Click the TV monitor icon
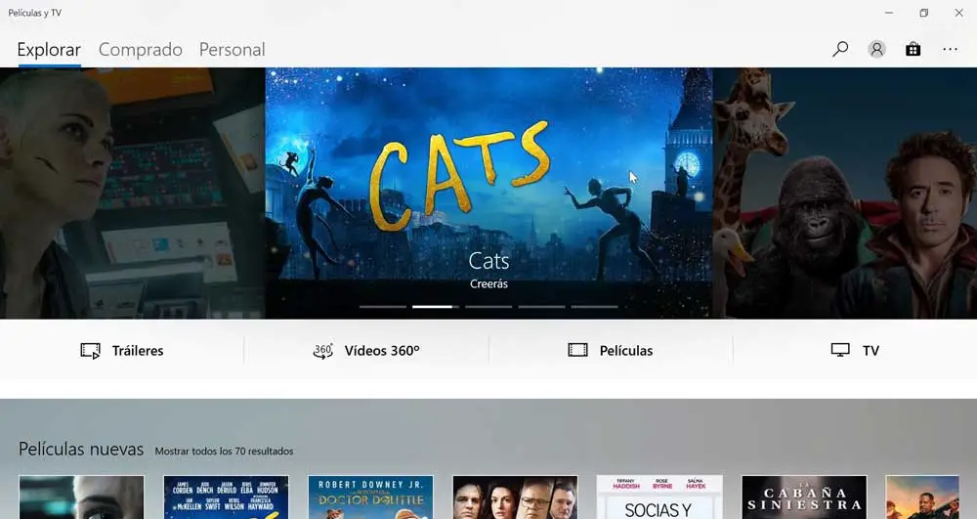 pyautogui.click(x=840, y=350)
